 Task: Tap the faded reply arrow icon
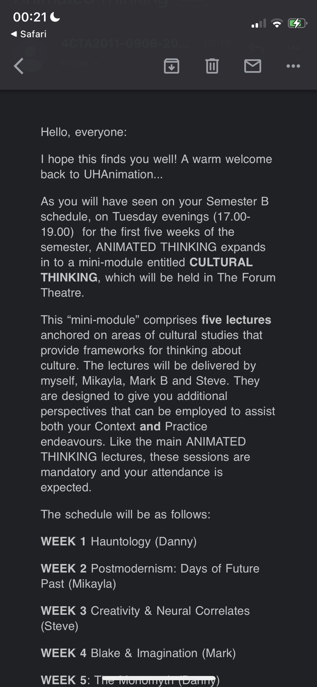[256, 48]
